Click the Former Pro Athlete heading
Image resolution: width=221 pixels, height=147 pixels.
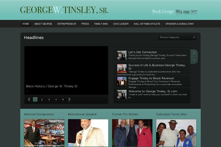(x=125, y=114)
